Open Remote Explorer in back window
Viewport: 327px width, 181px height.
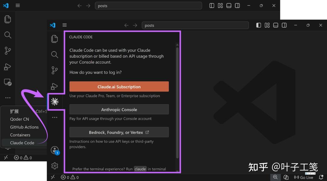click(8, 82)
